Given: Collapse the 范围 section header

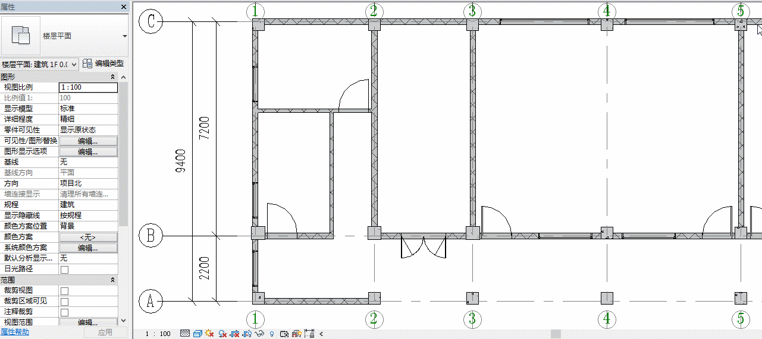Looking at the screenshot, I should (113, 280).
